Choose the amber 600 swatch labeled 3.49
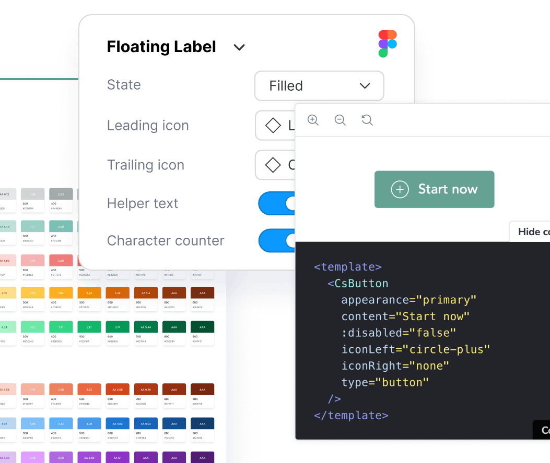The image size is (550, 463). tap(118, 293)
